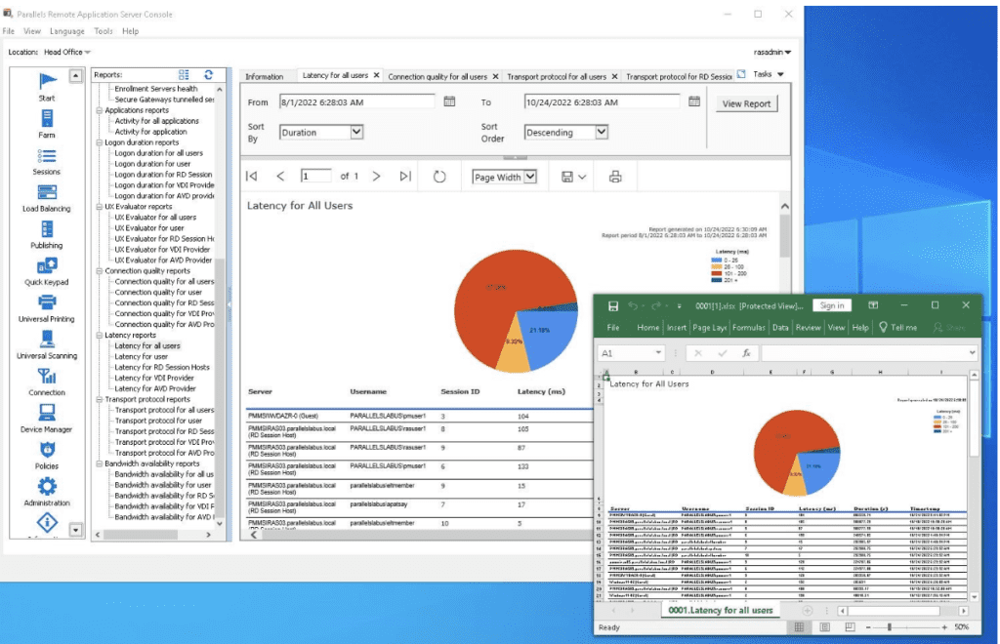Print the report using printer icon
The image size is (1000, 644).
[615, 177]
